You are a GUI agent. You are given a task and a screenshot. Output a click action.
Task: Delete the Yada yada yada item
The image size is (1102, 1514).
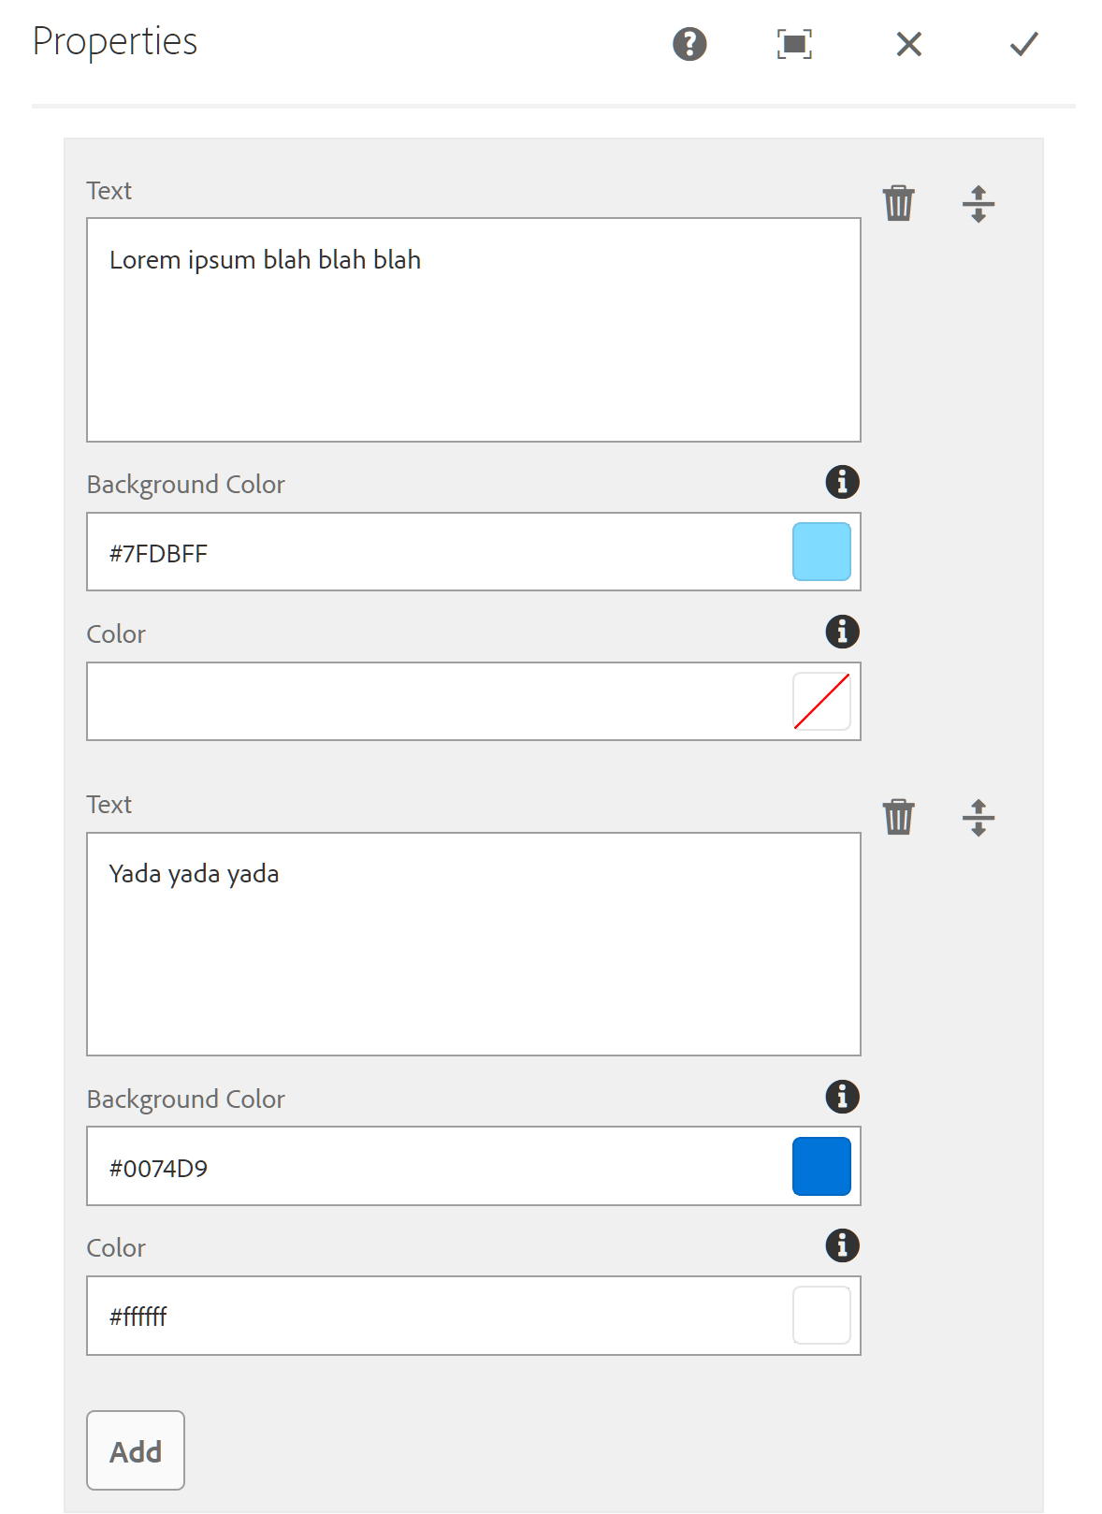(x=898, y=817)
